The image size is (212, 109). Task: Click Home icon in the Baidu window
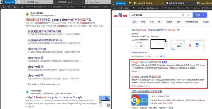(x=126, y=8)
